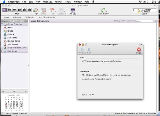
Task: Click the main window vertical scrollbar
Action: coord(157,67)
